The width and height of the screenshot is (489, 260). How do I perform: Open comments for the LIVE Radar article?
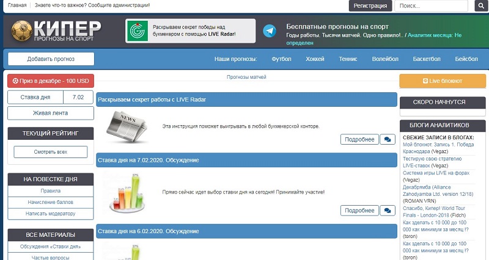point(387,139)
